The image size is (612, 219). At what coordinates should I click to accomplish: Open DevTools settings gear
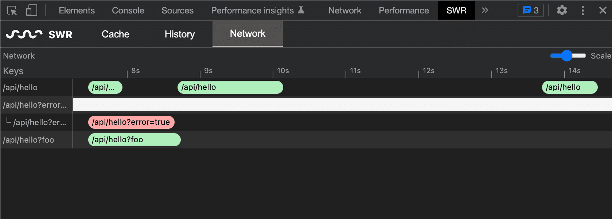tap(561, 10)
